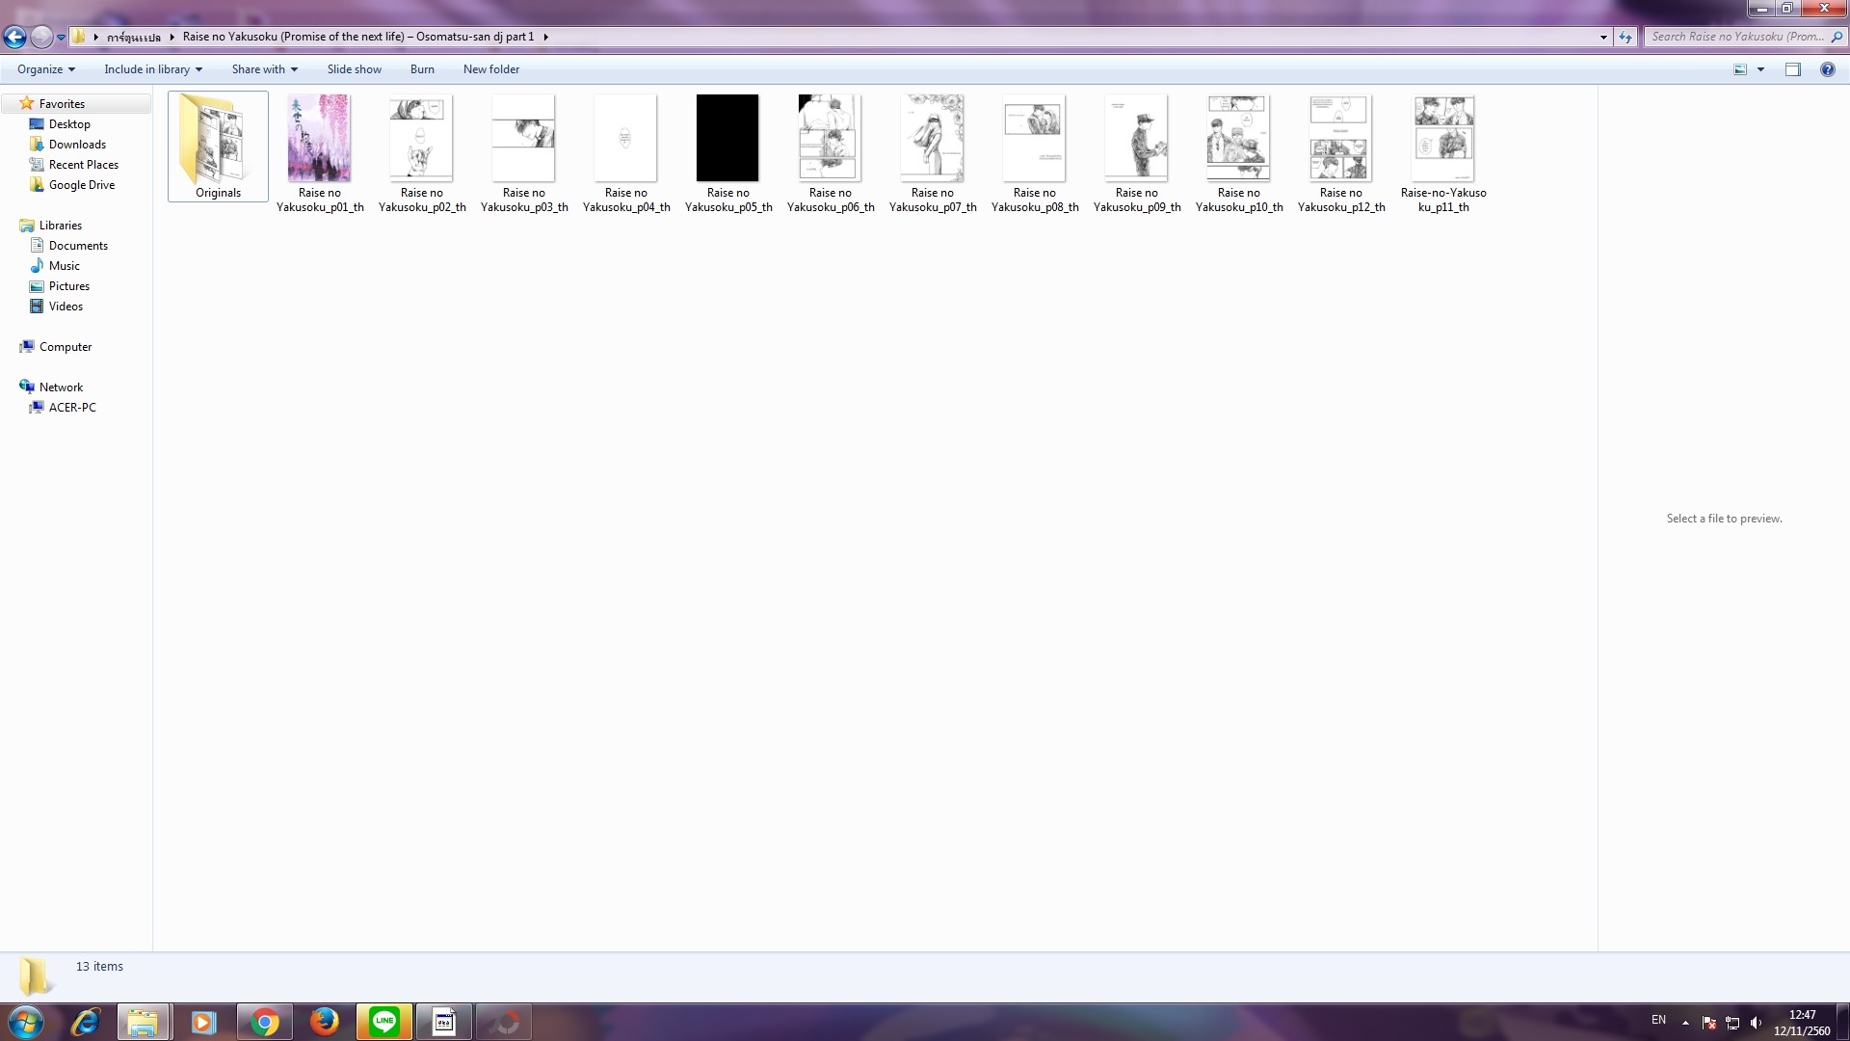Viewport: 1850px width, 1041px height.
Task: Open the Help question mark icon
Action: (1827, 69)
